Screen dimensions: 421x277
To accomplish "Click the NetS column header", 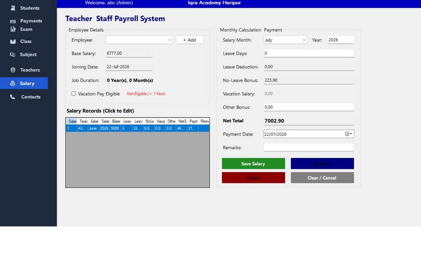I will click(x=181, y=121).
